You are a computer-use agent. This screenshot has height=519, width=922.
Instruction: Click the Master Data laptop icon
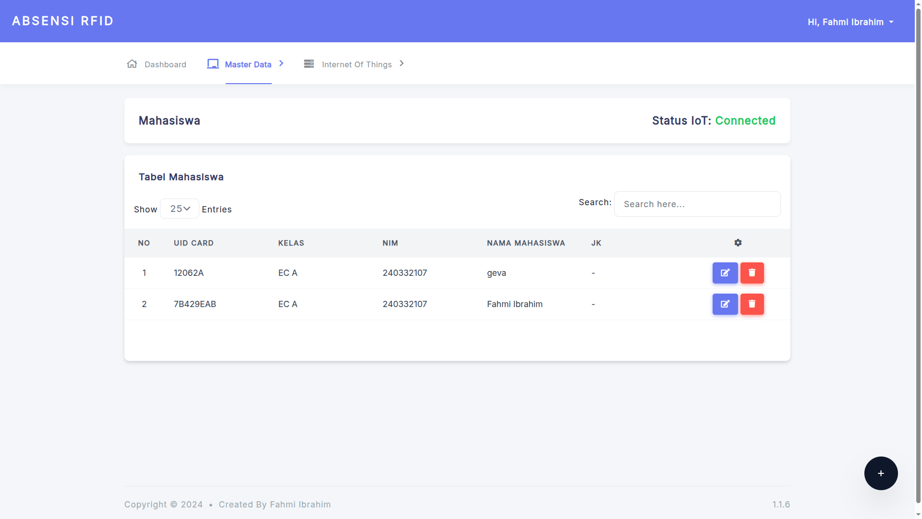[213, 64]
